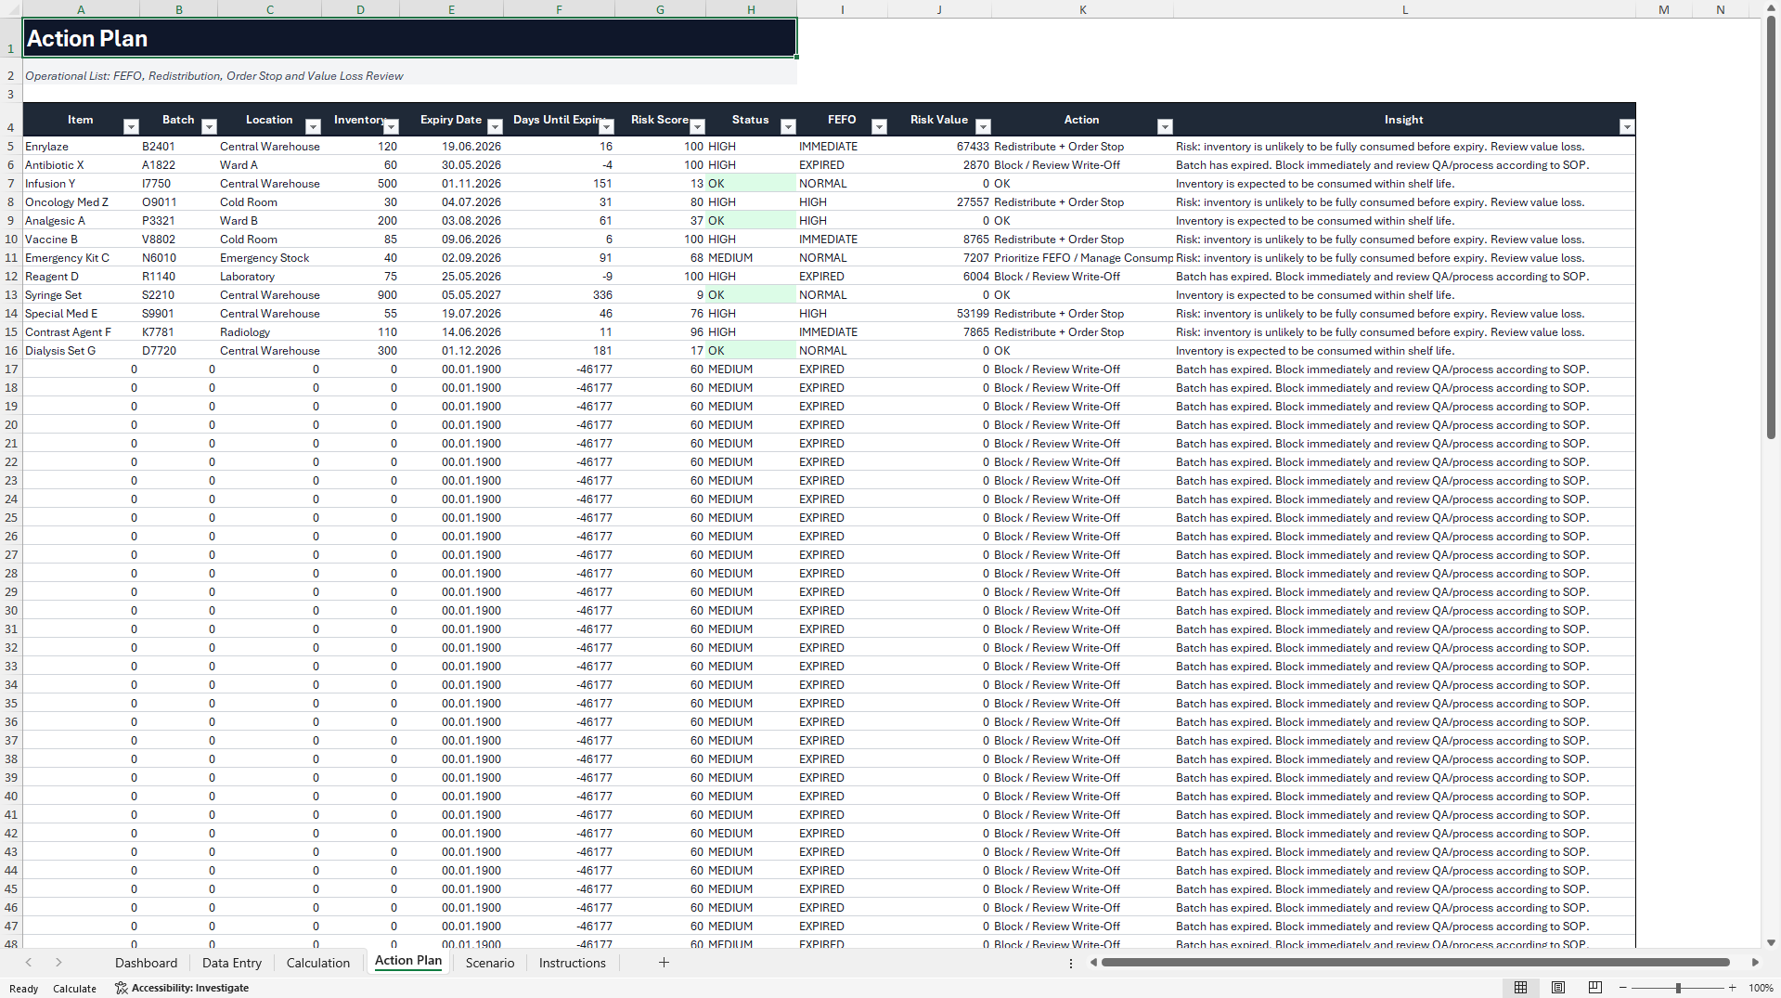Open the Status column filter dropdown
Viewport: 1781px width, 998px height.
tap(788, 127)
